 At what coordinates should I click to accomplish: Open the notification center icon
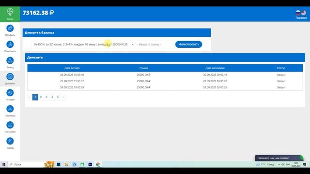[305, 164]
